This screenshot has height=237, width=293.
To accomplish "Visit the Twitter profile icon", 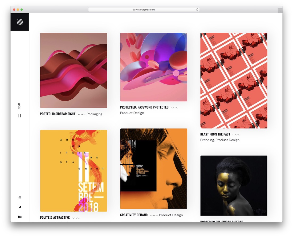I will pyautogui.click(x=20, y=207).
